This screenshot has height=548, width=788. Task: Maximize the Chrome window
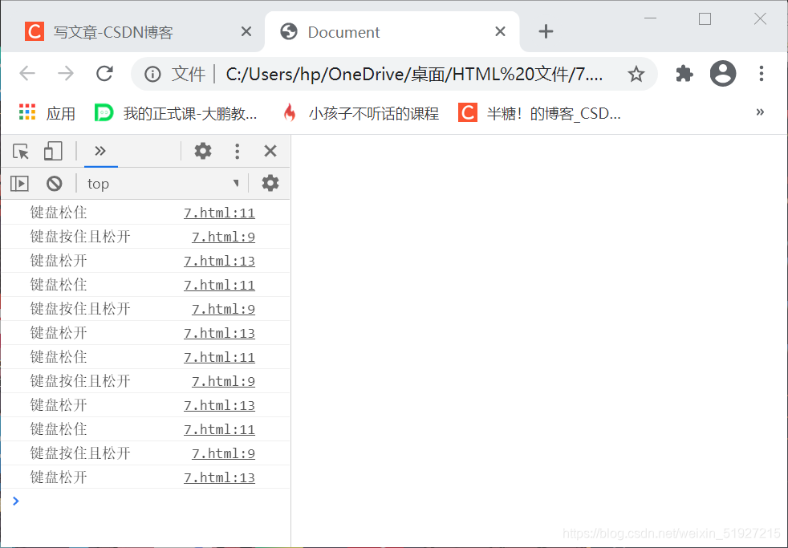click(x=705, y=18)
